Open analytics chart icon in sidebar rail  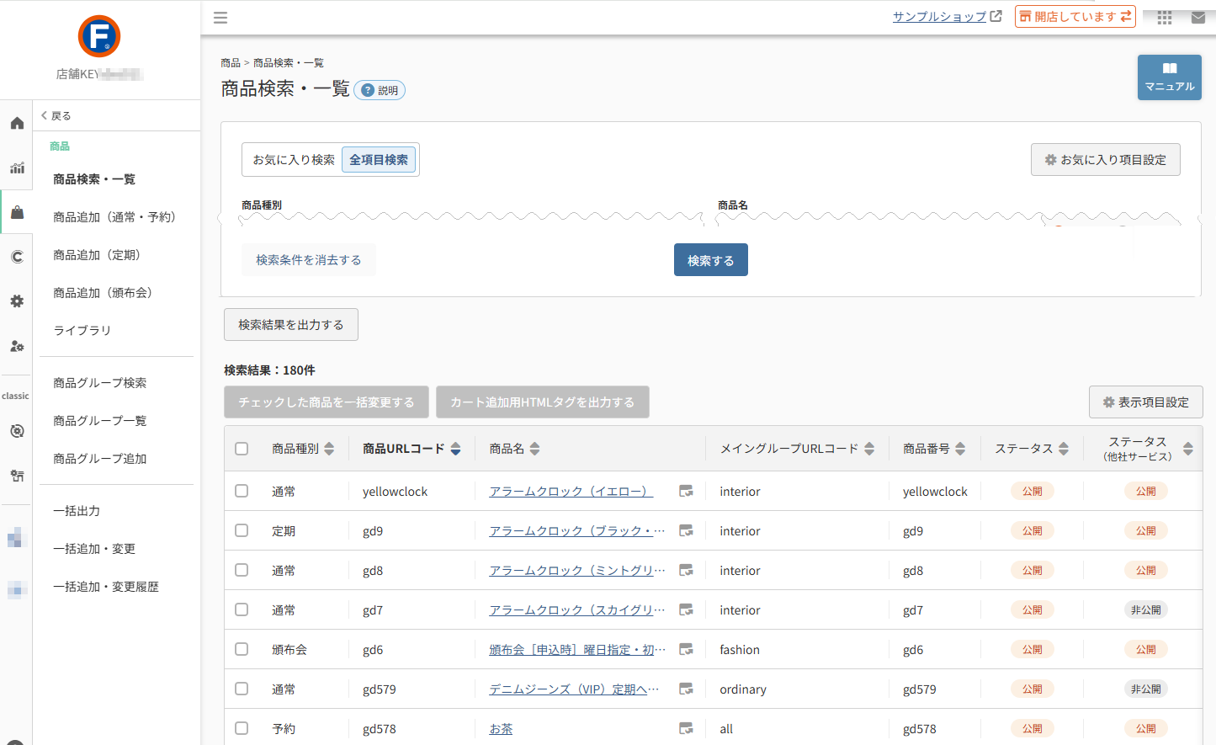coord(17,168)
